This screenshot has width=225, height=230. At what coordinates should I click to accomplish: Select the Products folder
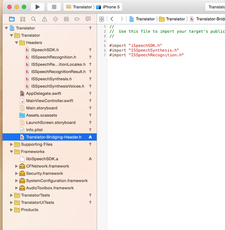[49, 210]
